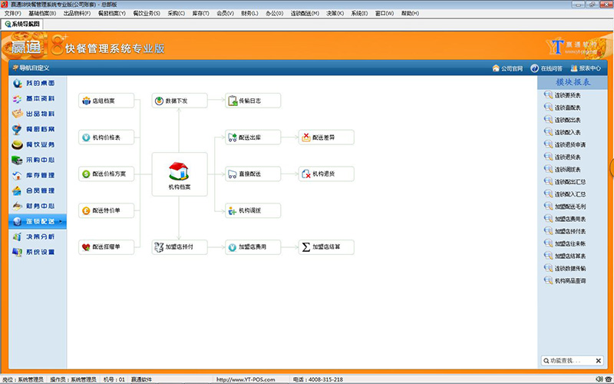Select the 机构退货 cart icon
Screen dimensions: 614x384
coord(306,174)
